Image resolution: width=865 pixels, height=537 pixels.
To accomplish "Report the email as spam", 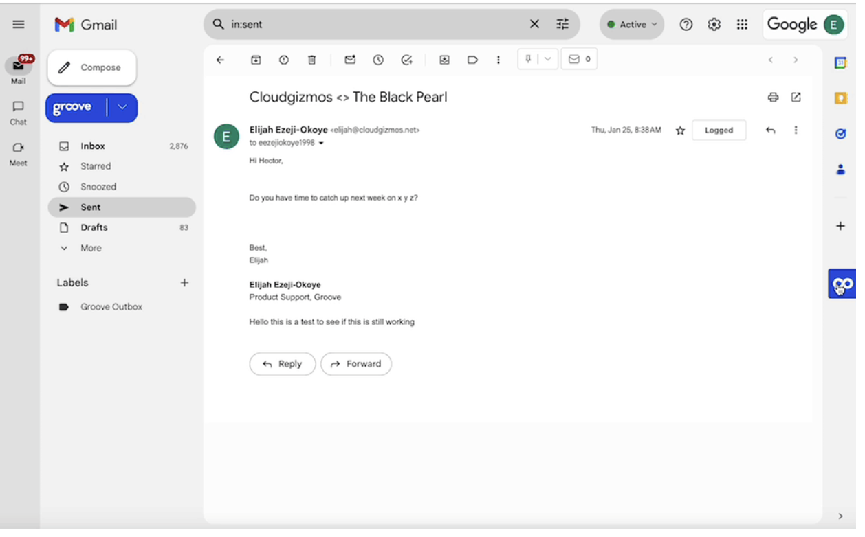I will [x=283, y=60].
